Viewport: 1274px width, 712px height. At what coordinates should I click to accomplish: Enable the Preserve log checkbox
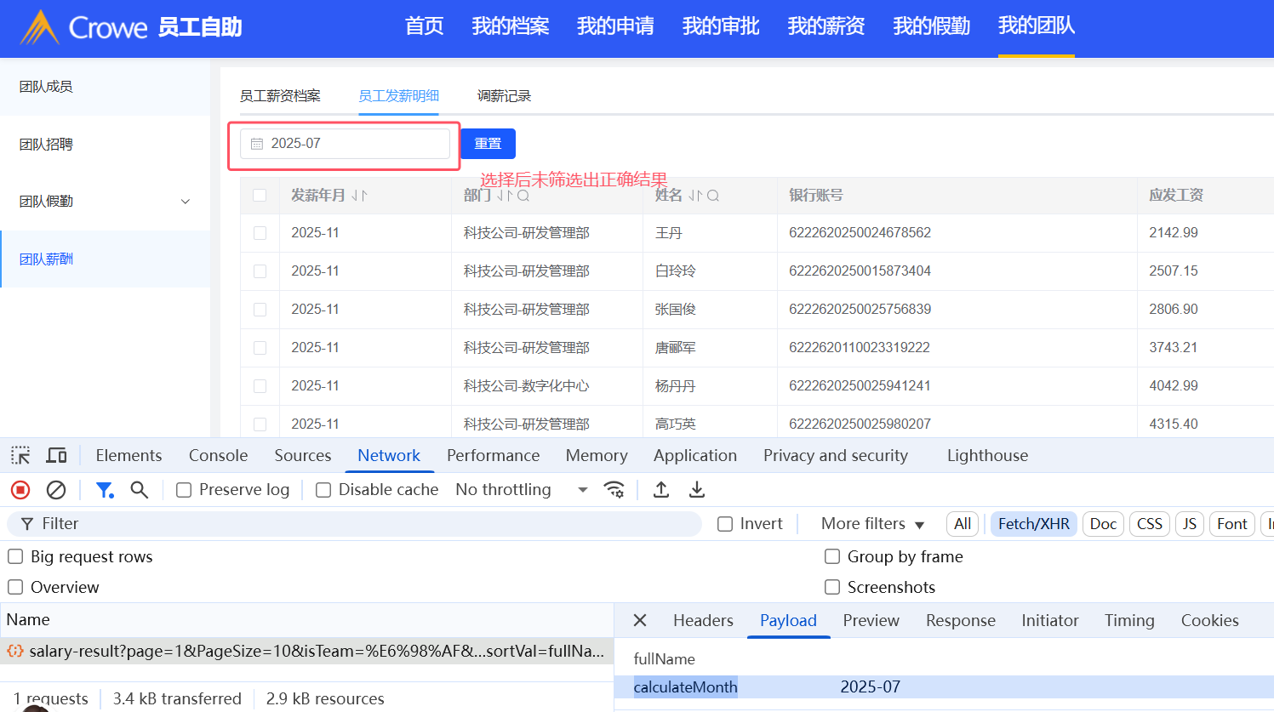184,490
